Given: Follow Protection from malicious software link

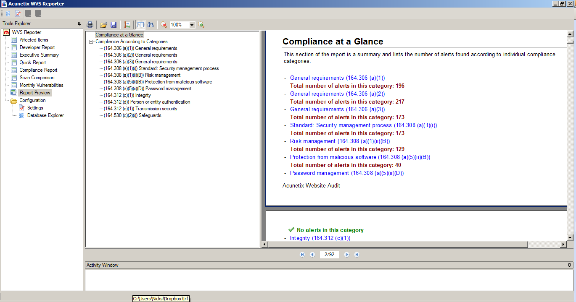Looking at the screenshot, I should [360, 157].
